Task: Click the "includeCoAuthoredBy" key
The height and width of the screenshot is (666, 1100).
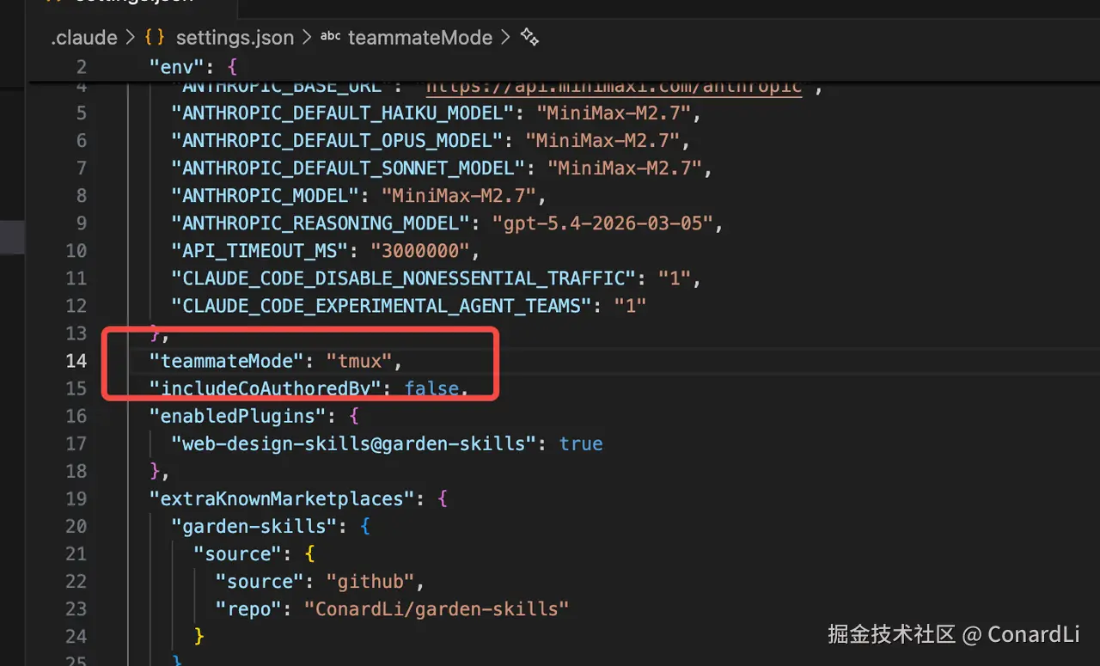Action: [x=265, y=388]
